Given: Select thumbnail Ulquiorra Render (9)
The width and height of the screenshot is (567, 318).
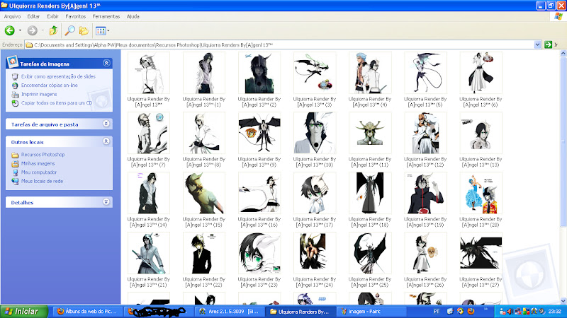Looking at the screenshot, I should pyautogui.click(x=259, y=133).
